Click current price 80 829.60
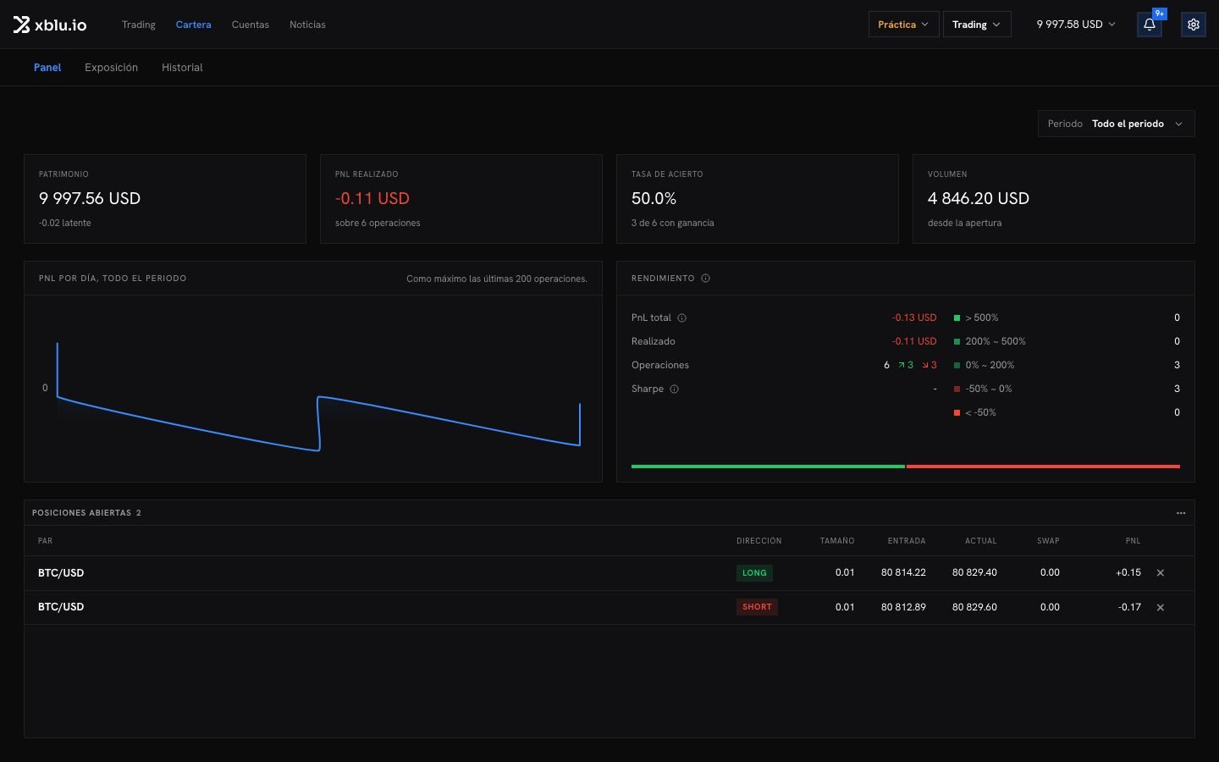The height and width of the screenshot is (762, 1219). (x=974, y=607)
